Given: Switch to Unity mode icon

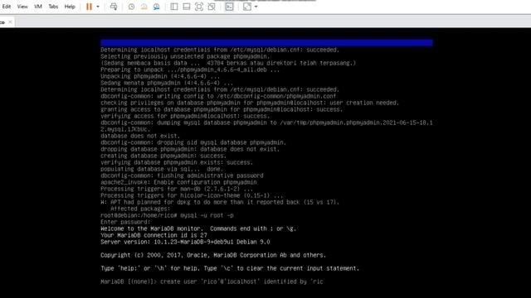Looking at the screenshot, I should (212, 7).
